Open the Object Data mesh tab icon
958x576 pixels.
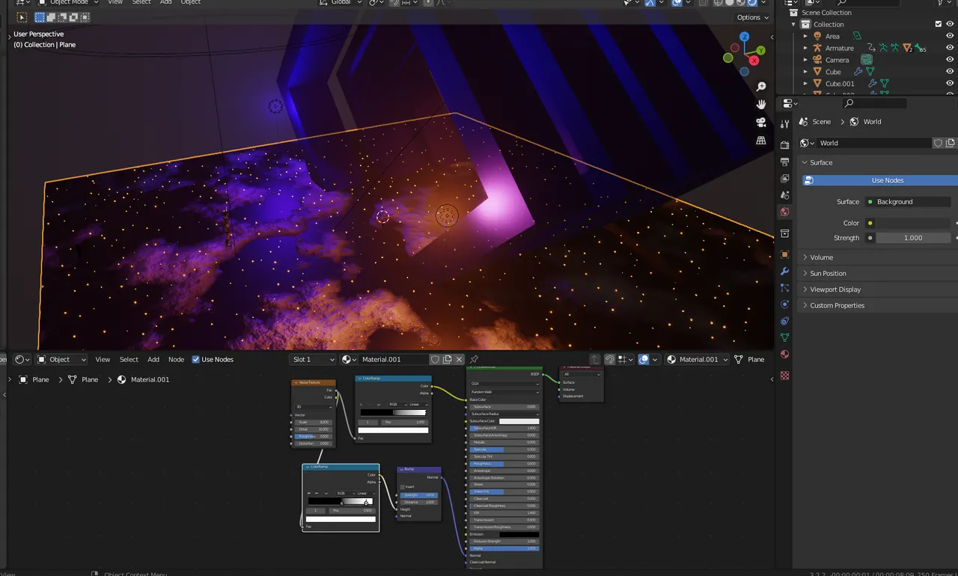(784, 337)
